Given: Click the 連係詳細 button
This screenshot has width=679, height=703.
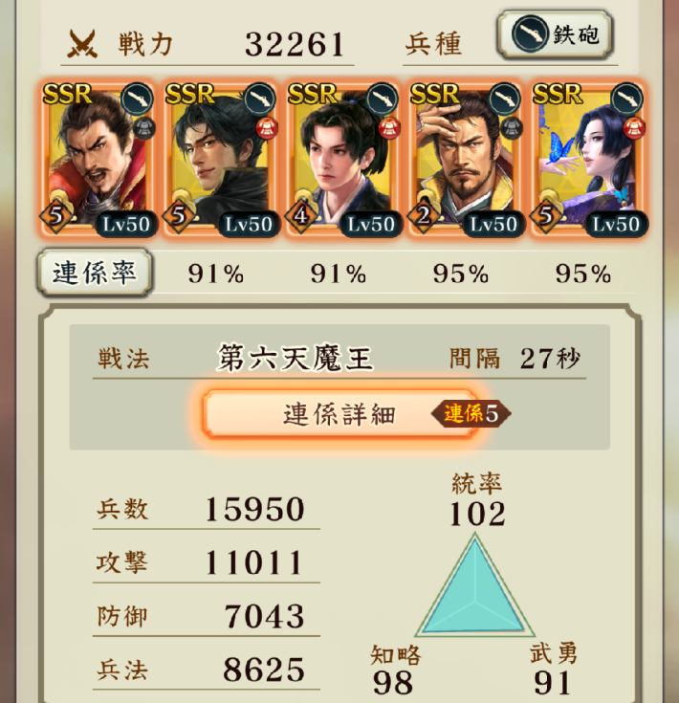Looking at the screenshot, I should pyautogui.click(x=339, y=414).
